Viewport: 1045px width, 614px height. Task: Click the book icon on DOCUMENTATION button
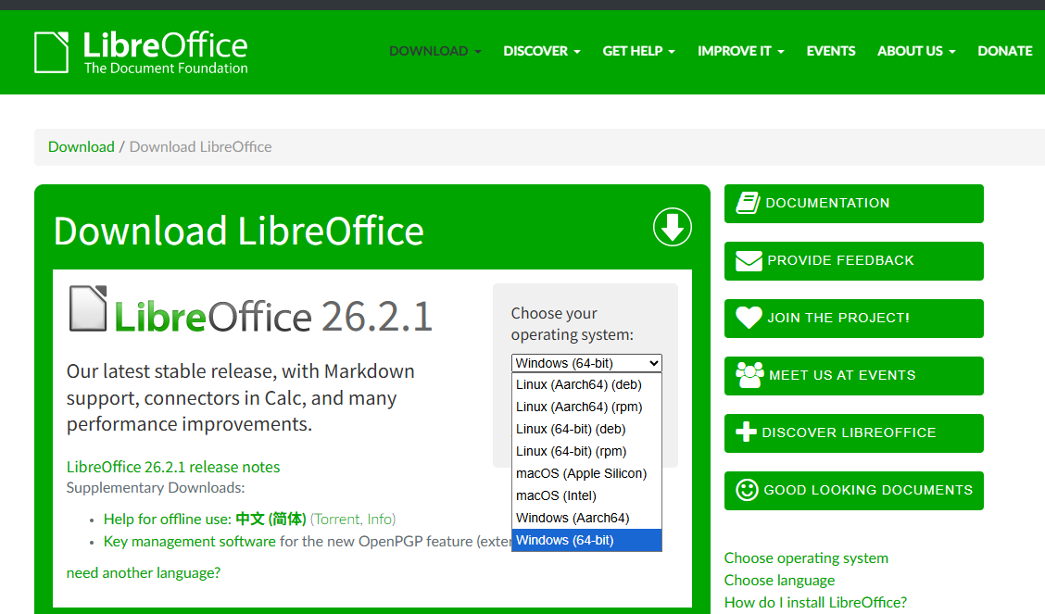point(748,203)
